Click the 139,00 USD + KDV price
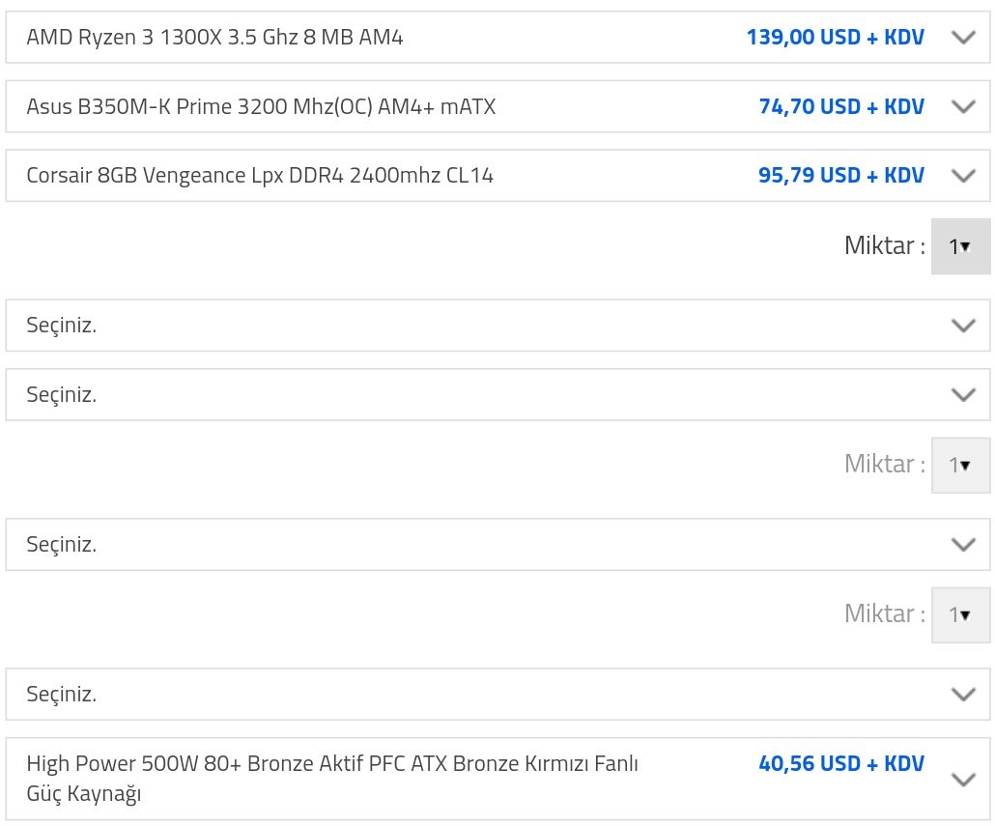The height and width of the screenshot is (826, 995). (x=835, y=38)
